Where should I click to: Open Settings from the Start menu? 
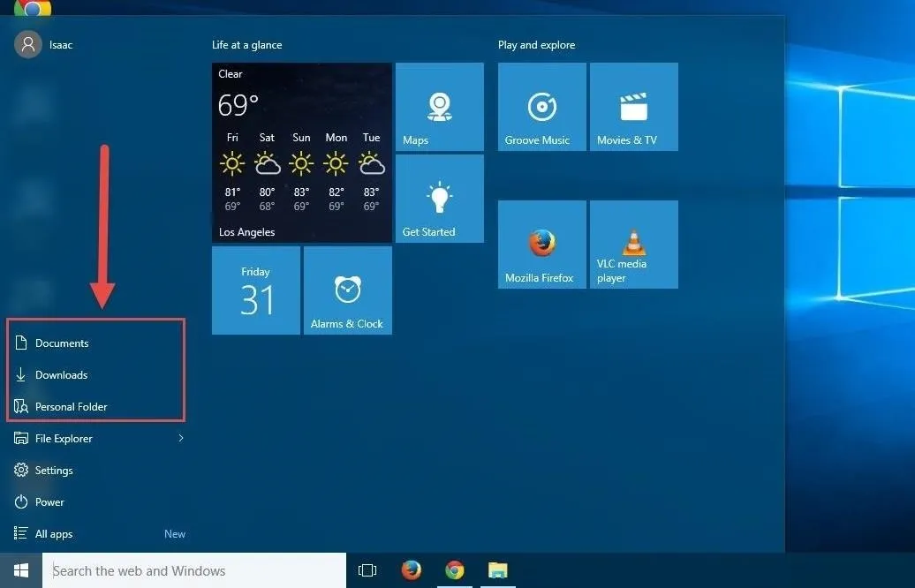(95, 471)
